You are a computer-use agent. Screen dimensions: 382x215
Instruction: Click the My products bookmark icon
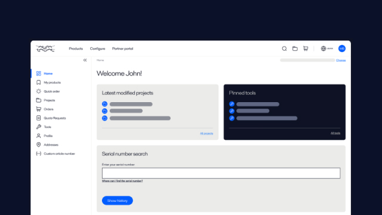pyautogui.click(x=38, y=82)
